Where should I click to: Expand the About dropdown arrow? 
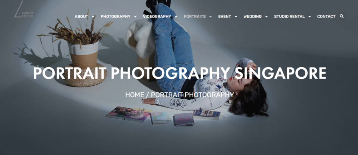click(93, 16)
